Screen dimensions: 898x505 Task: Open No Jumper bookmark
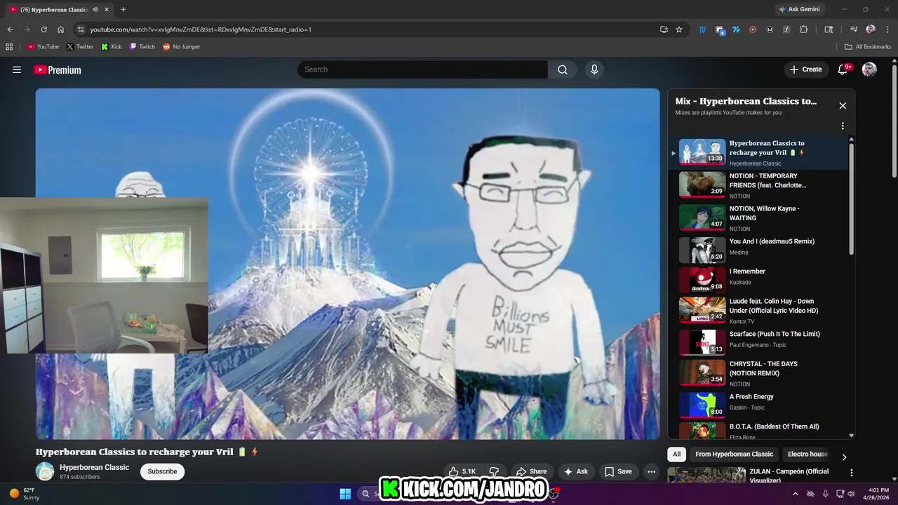(182, 47)
